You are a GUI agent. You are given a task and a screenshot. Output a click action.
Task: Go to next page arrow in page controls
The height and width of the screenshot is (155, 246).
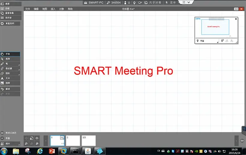click(x=37, y=138)
